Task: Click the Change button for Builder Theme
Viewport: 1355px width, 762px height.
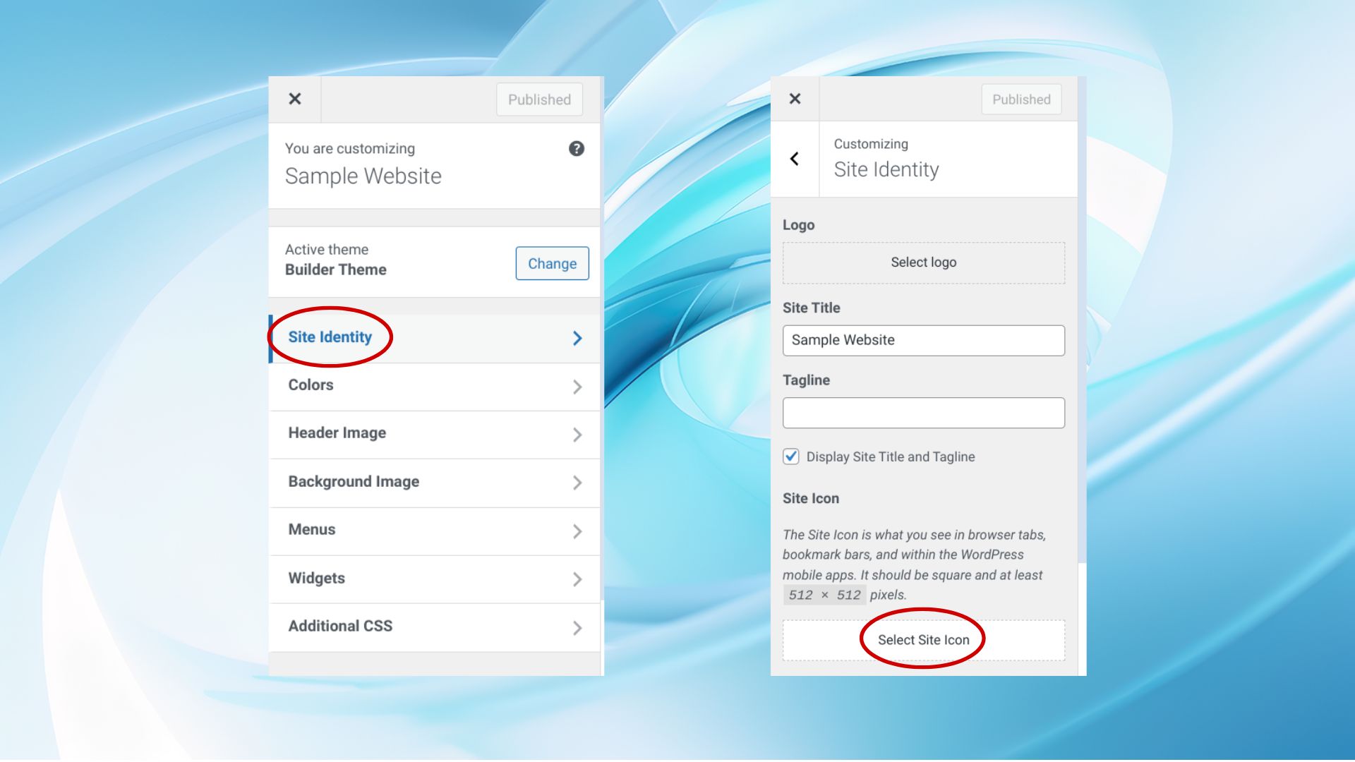Action: [552, 263]
